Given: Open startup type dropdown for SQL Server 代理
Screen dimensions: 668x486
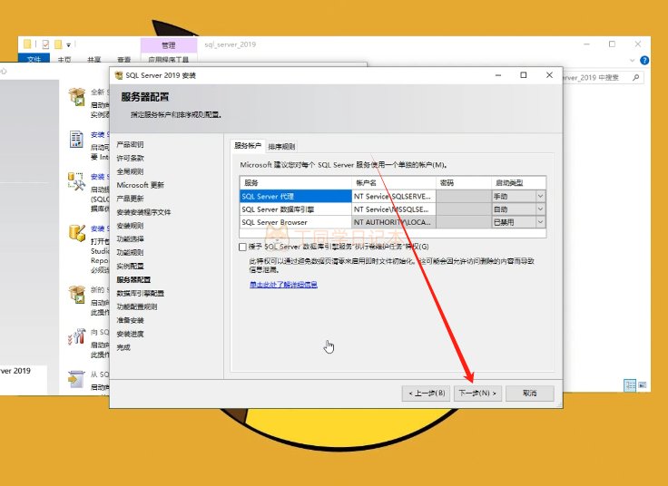Looking at the screenshot, I should [540, 196].
